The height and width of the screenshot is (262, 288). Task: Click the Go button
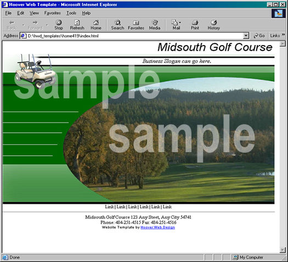click(x=259, y=36)
